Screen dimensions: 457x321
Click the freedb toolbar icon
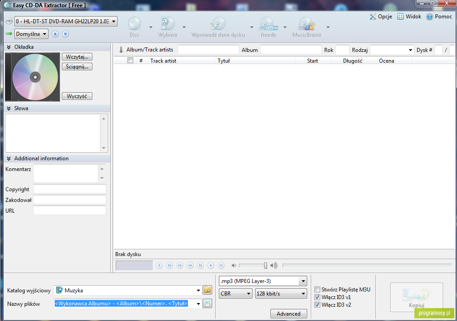tap(269, 24)
